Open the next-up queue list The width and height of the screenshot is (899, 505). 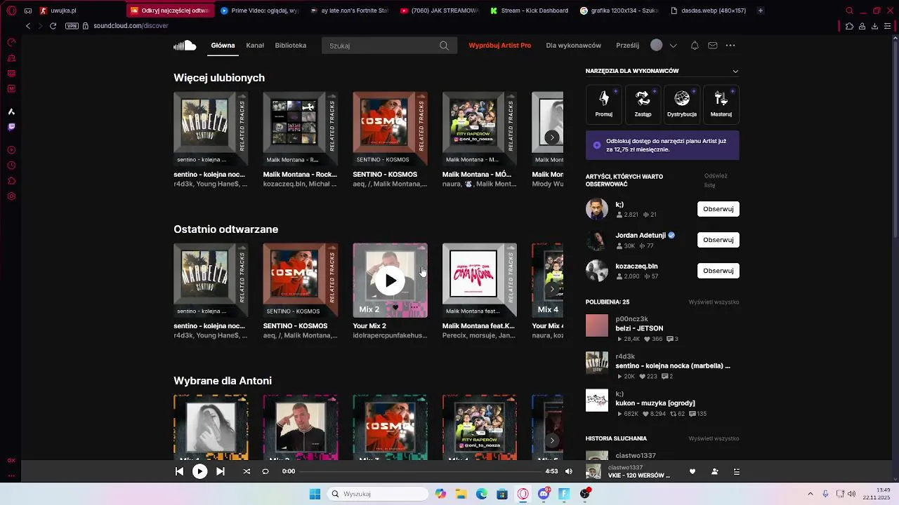[737, 471]
